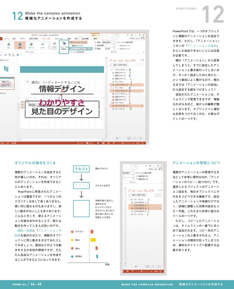Viewport: 234px width, 289px height.
Task: Switch to the 書式 ribbon tab
Action: coord(95,38)
